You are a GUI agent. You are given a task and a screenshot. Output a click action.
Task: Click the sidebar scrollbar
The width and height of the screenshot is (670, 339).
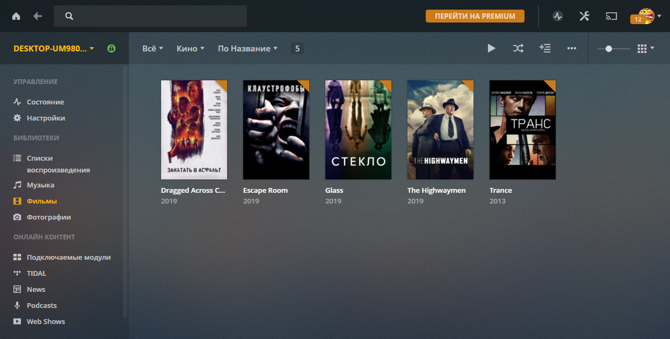125,192
